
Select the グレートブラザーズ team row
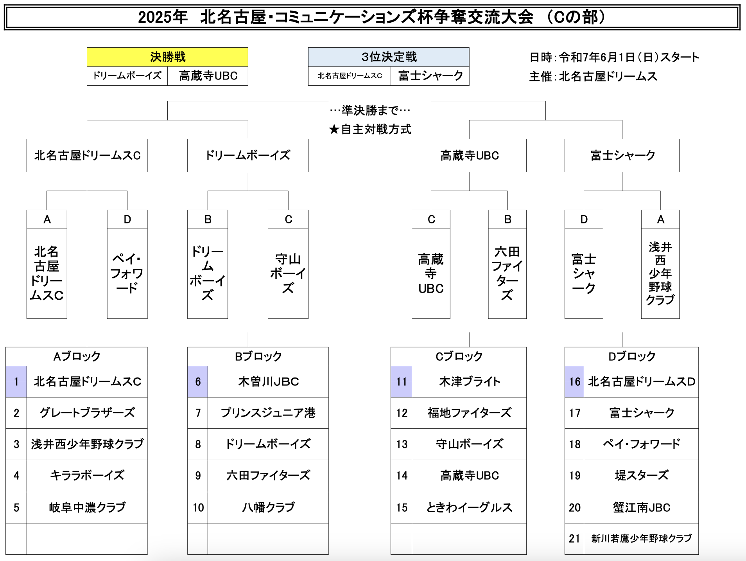pyautogui.click(x=87, y=413)
